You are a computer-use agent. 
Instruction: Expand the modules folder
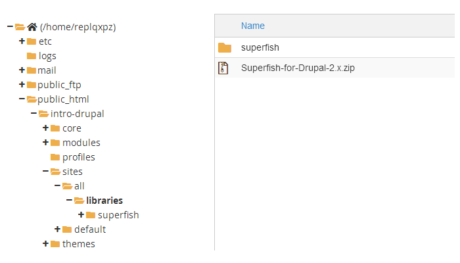[45, 143]
